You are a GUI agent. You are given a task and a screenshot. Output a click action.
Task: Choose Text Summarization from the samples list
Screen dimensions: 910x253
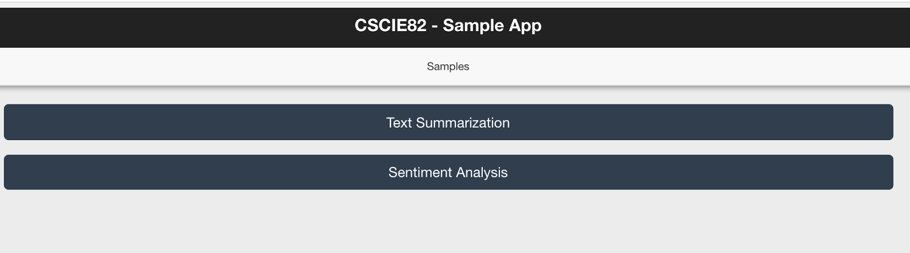(448, 123)
